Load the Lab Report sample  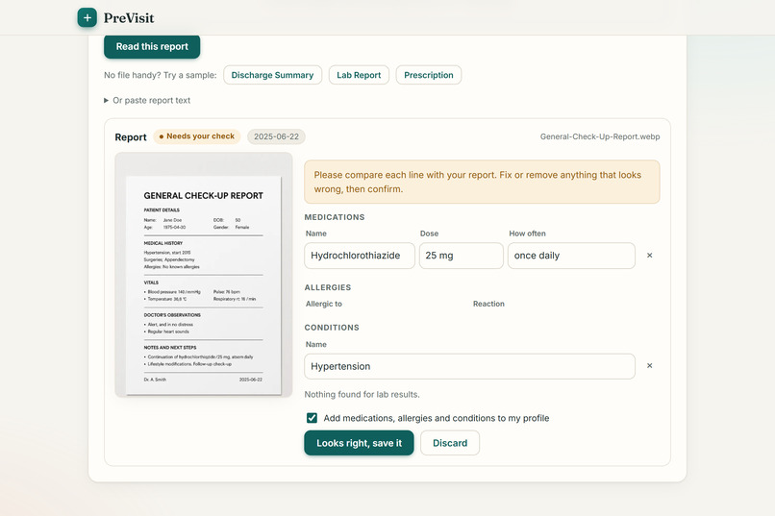tap(359, 75)
